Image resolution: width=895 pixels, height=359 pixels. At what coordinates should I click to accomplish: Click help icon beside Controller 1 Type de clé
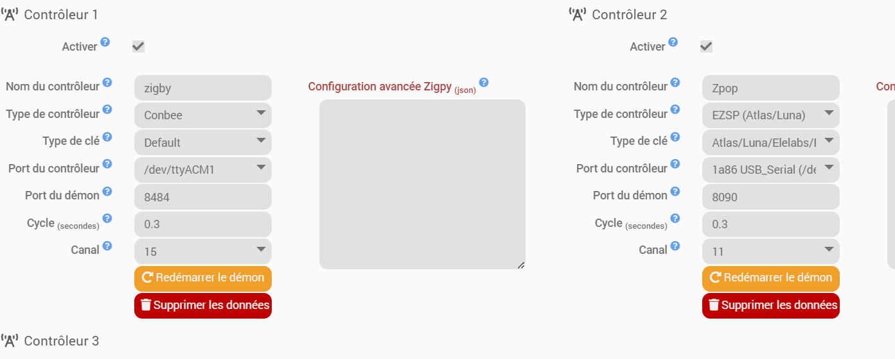coord(107,137)
